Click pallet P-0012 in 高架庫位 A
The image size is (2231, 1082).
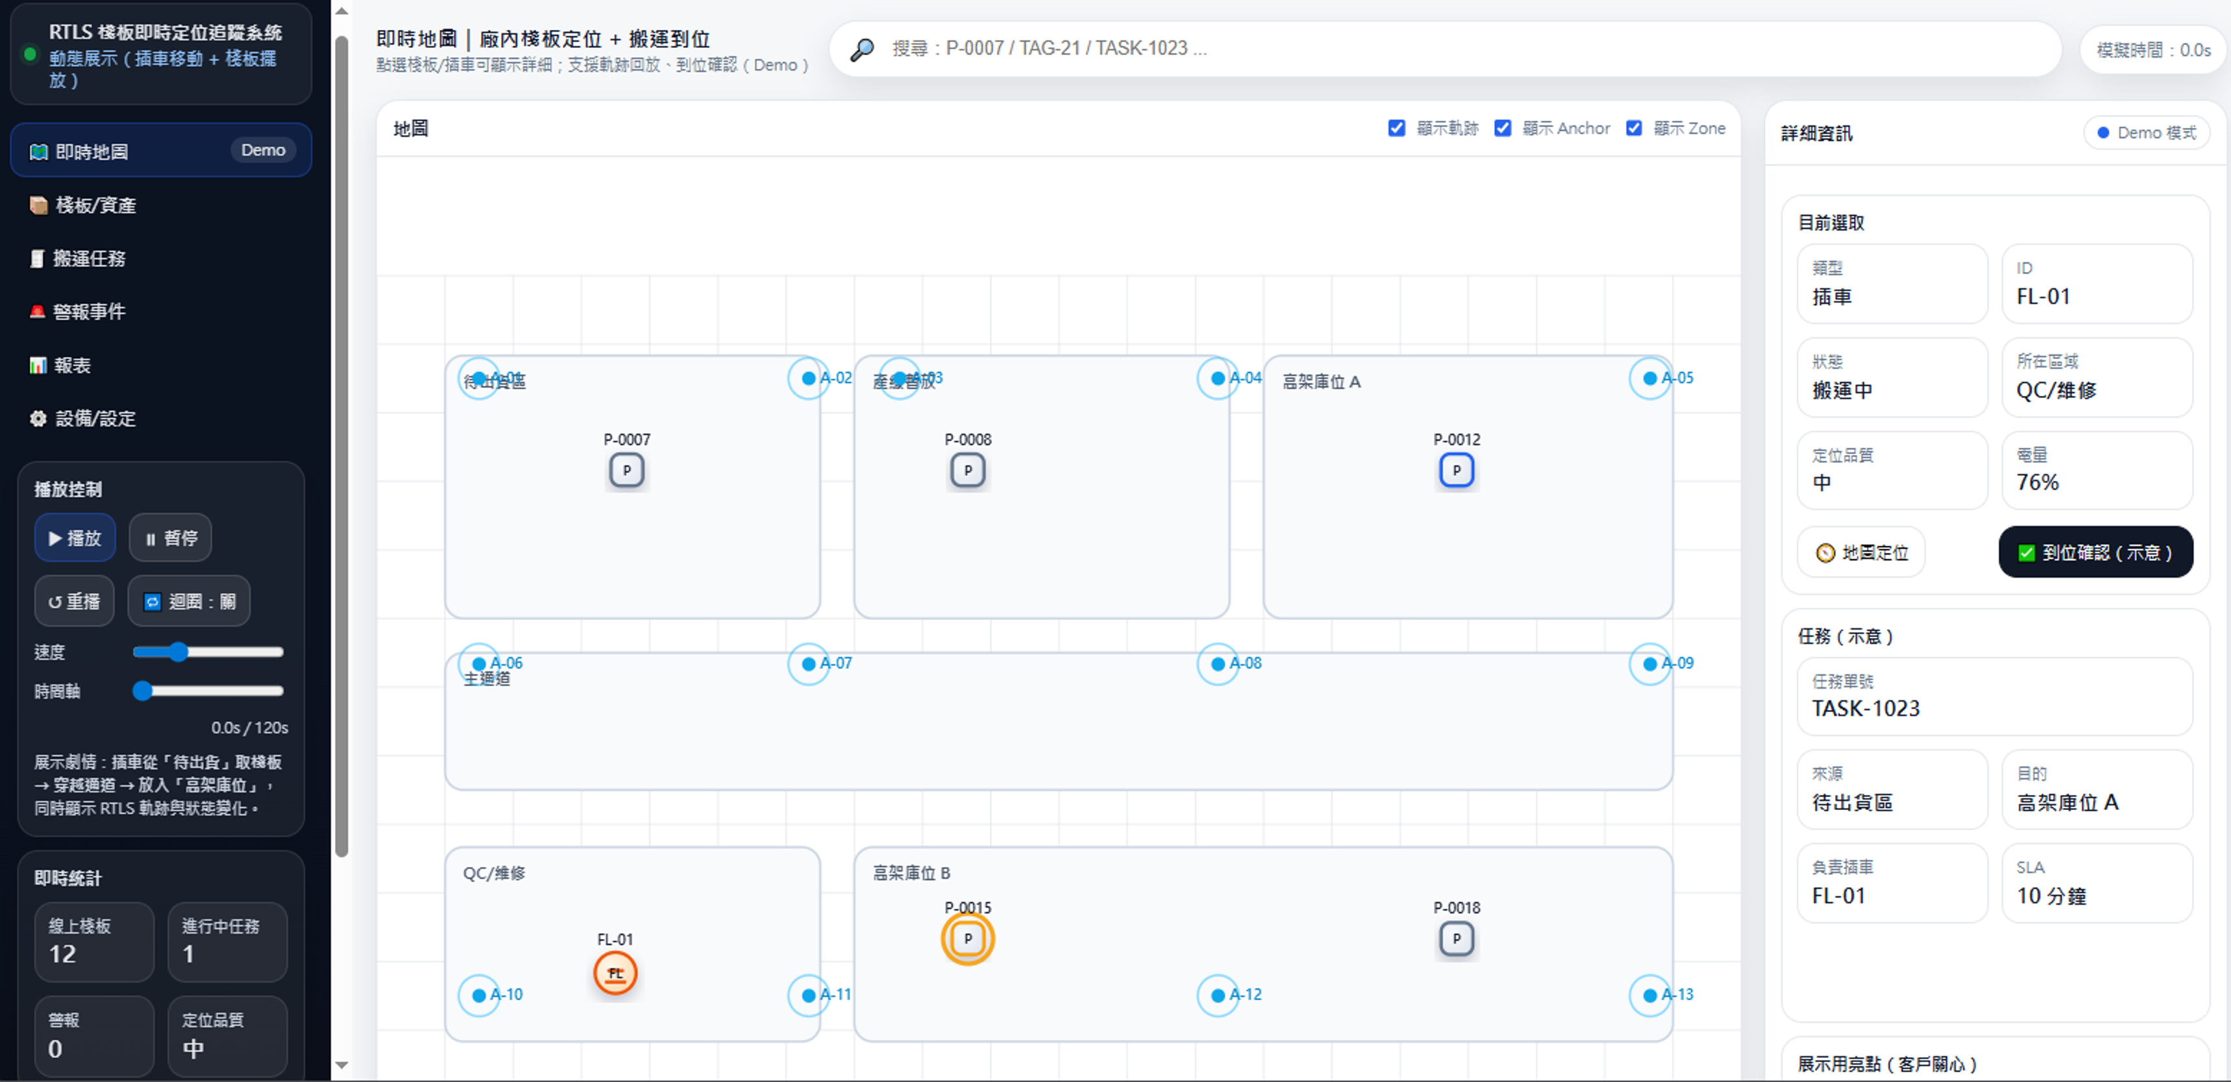click(1456, 471)
